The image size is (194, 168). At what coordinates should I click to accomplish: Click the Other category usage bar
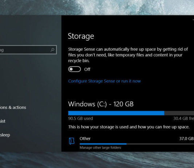coord(137,144)
